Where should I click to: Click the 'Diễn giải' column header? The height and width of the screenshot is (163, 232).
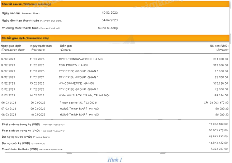point(66,46)
